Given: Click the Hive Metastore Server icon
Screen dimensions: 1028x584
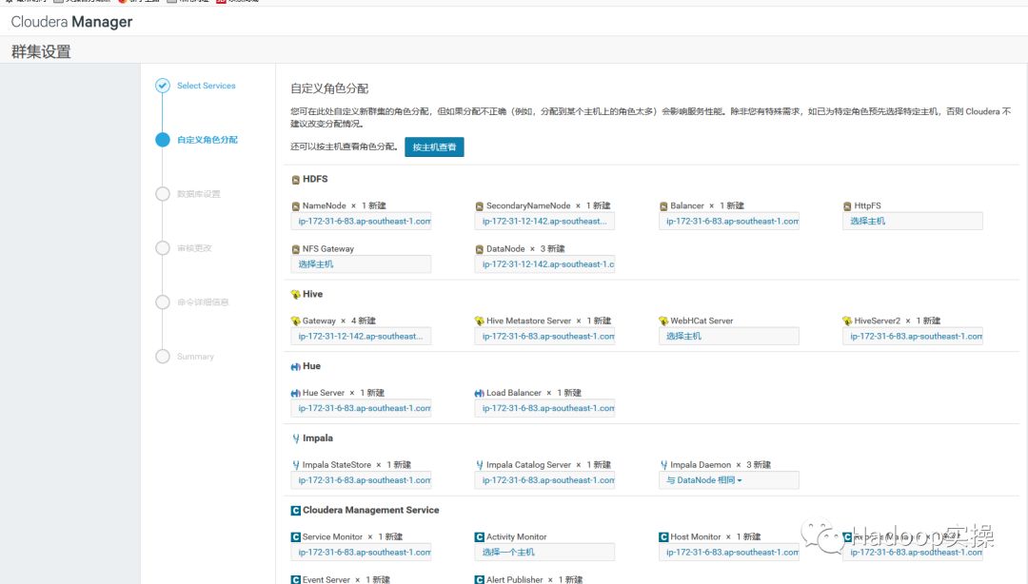Looking at the screenshot, I should click(x=479, y=321).
